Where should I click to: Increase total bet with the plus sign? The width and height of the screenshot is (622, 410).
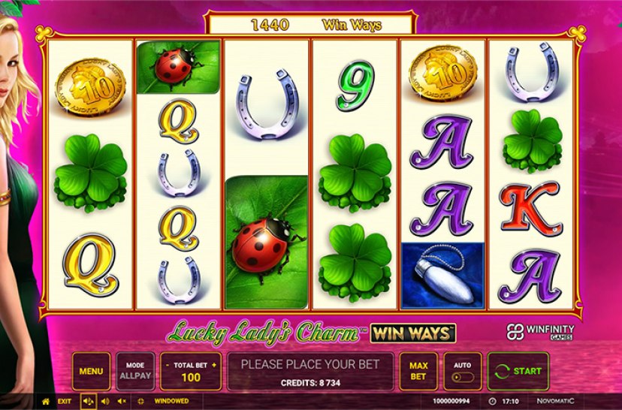click(214, 365)
